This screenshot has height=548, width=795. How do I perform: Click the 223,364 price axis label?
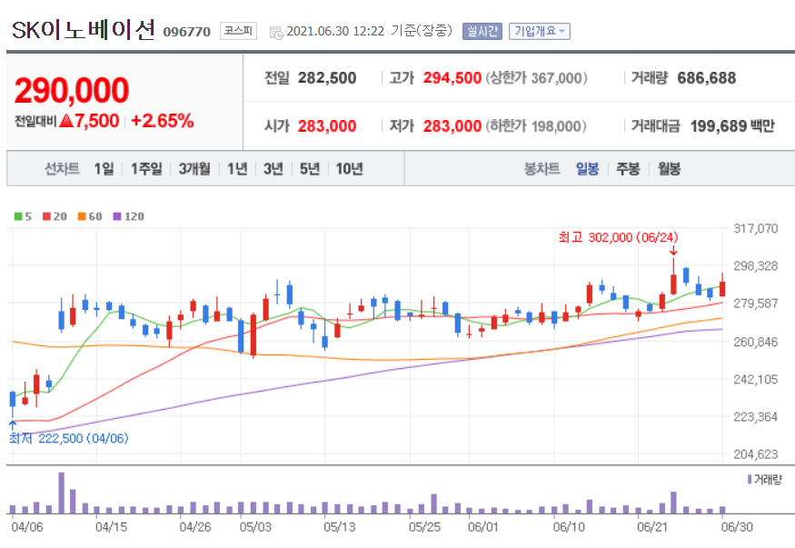point(755,417)
